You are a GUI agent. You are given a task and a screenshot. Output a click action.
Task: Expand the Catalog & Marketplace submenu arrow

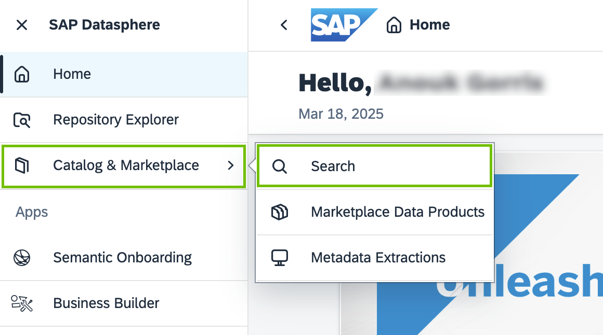click(x=231, y=165)
